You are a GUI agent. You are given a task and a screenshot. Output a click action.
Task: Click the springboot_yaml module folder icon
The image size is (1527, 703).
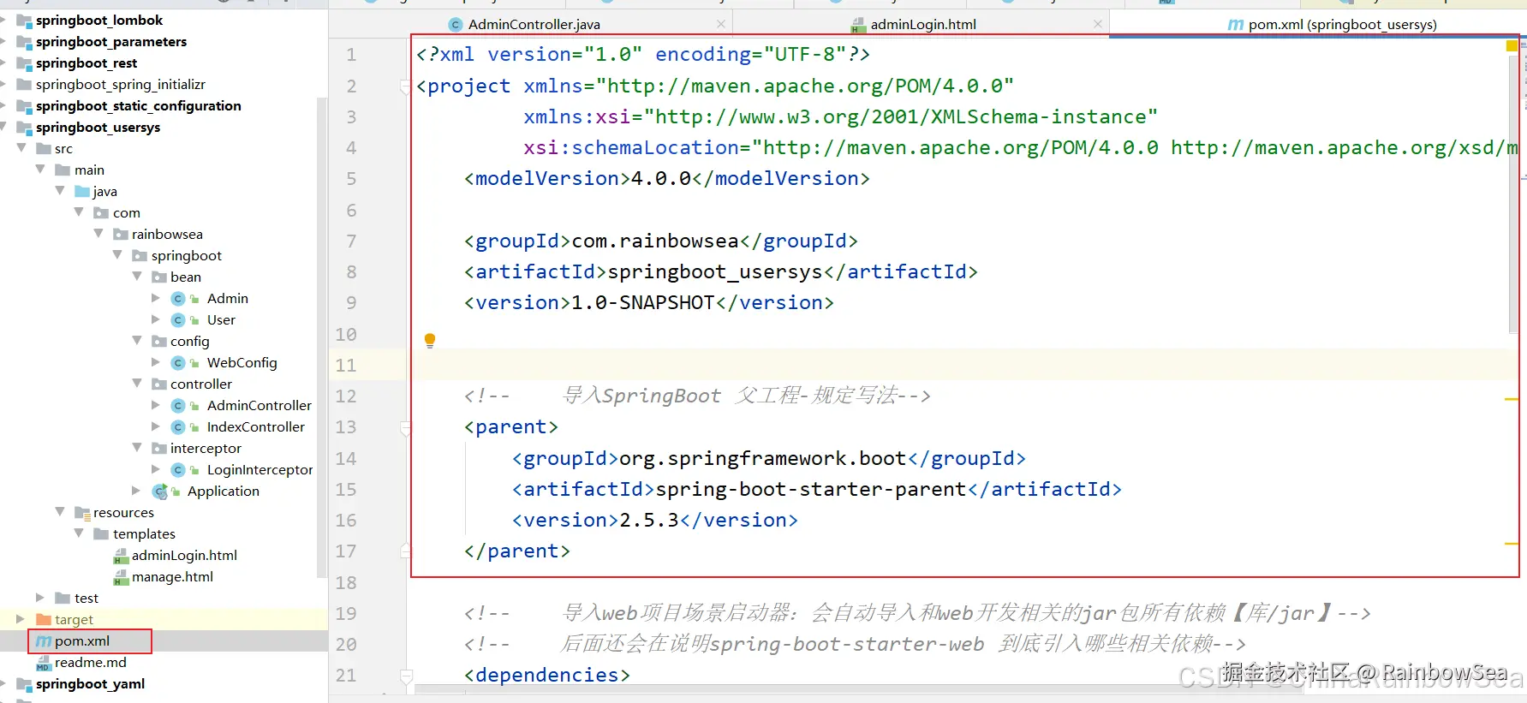24,683
